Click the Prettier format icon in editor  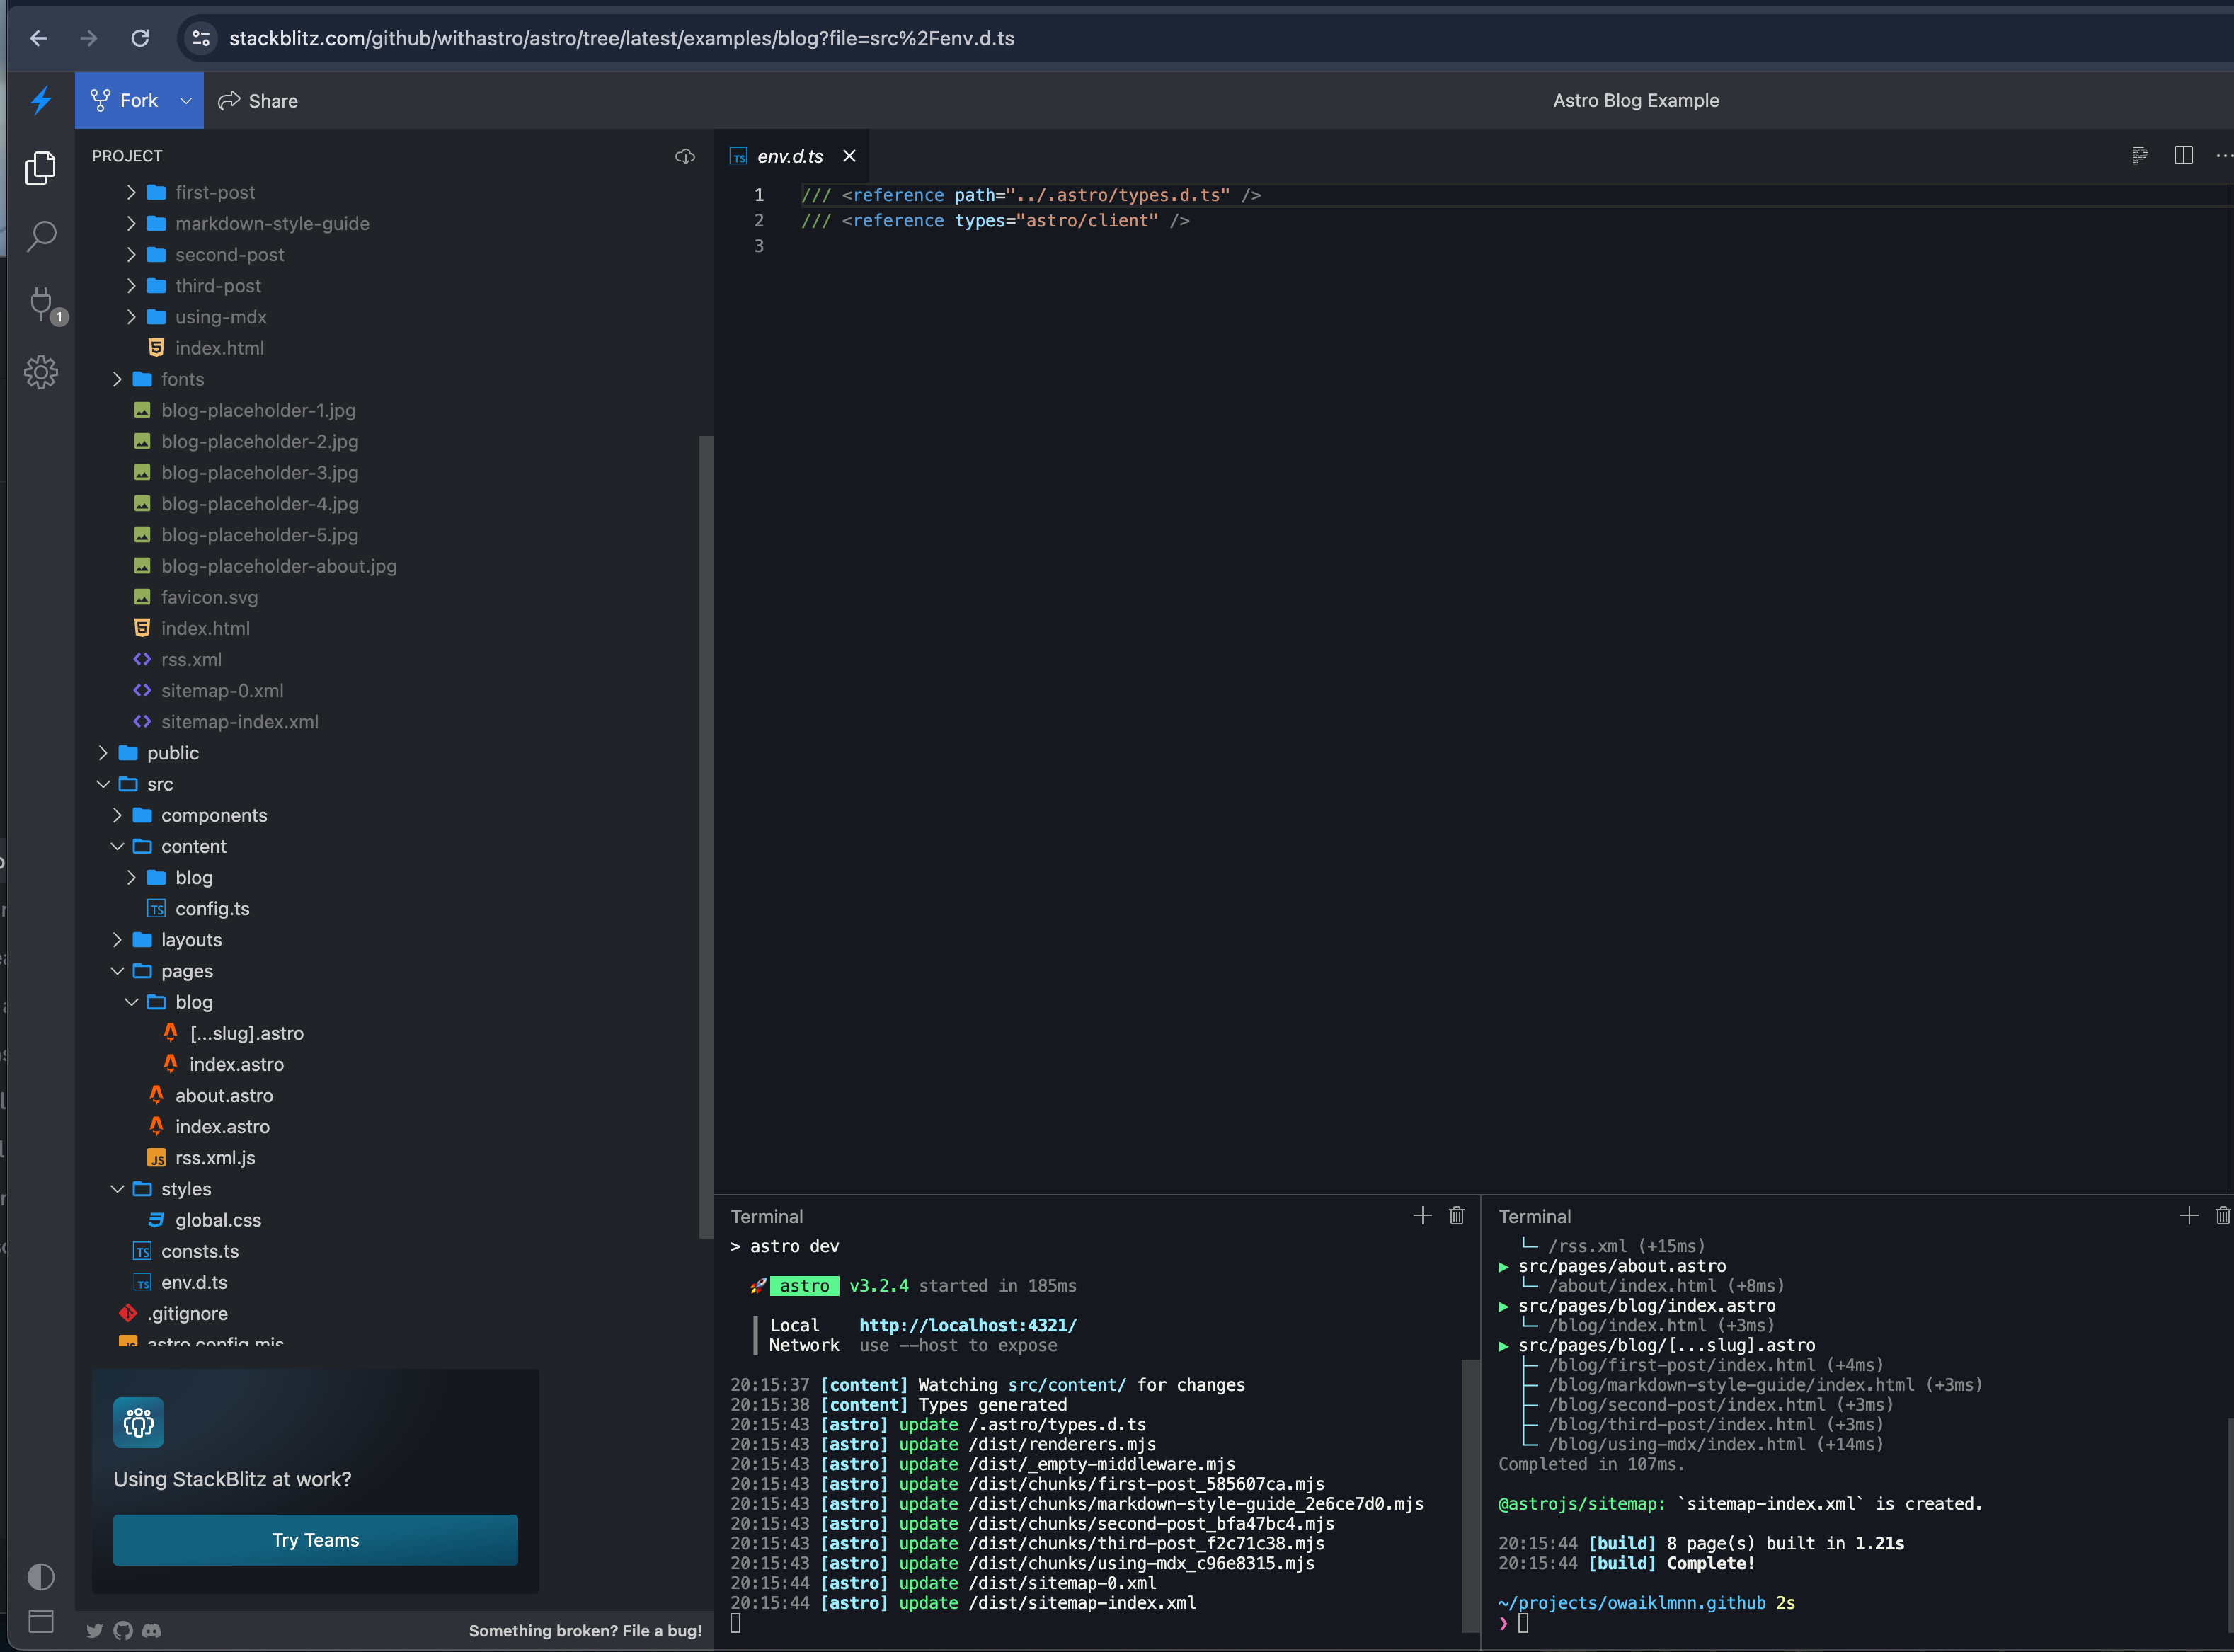coord(2139,155)
